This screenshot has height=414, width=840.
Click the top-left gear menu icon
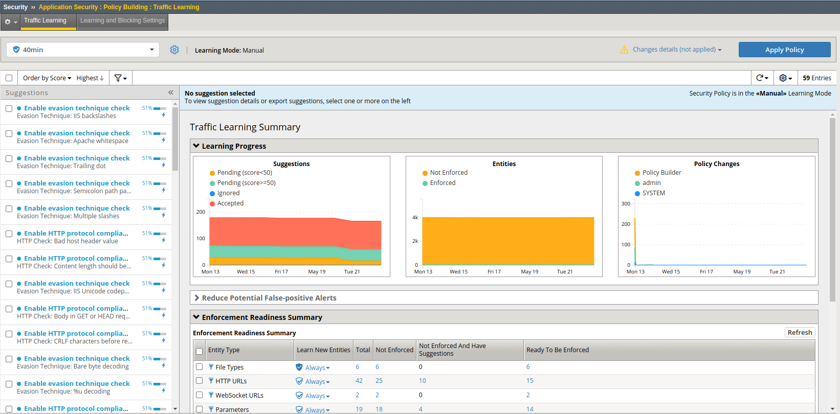point(10,21)
